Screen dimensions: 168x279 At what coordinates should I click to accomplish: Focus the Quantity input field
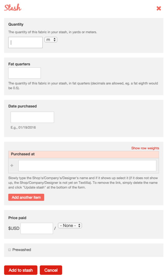[25, 42]
